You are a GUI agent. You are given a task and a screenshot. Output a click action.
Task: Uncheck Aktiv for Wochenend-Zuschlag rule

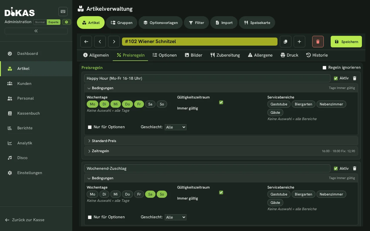click(x=336, y=168)
